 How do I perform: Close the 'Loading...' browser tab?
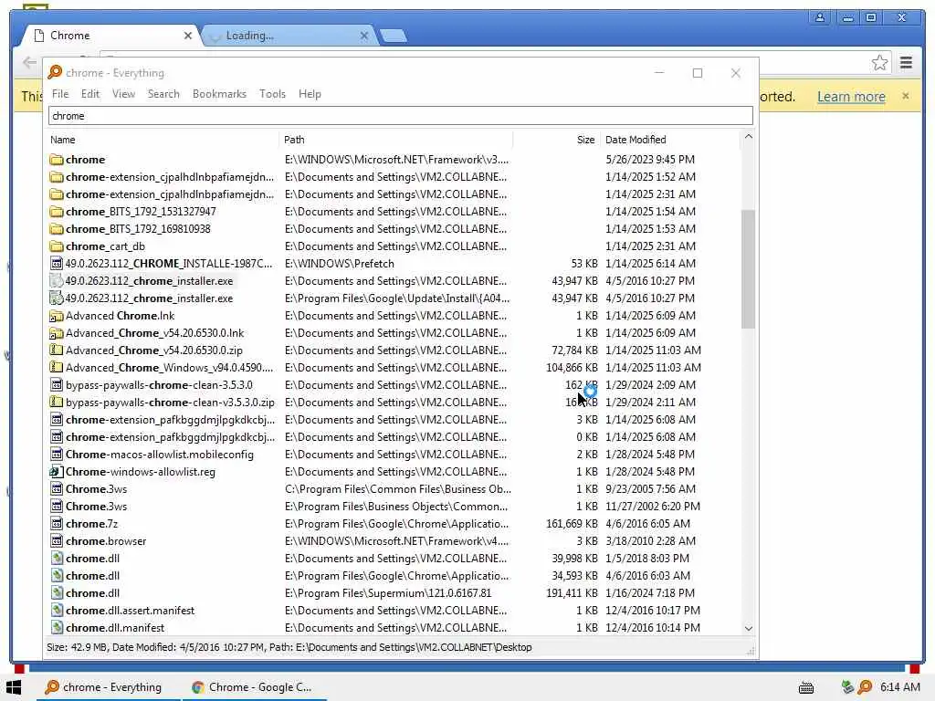point(364,36)
